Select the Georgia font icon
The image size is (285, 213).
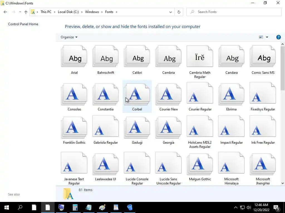168,128
